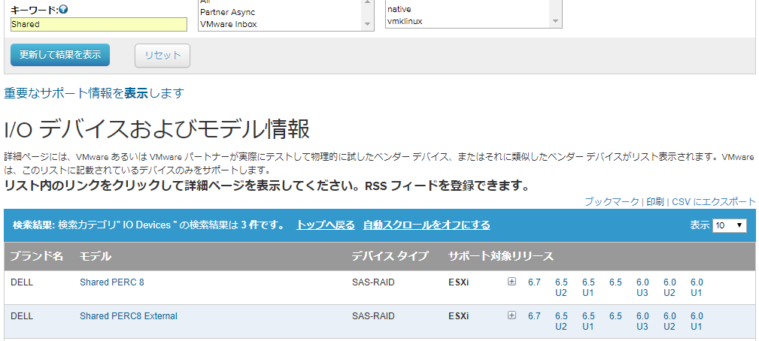This screenshot has height=341, width=759.
Task: Select native in the driver type list
Action: tap(399, 9)
